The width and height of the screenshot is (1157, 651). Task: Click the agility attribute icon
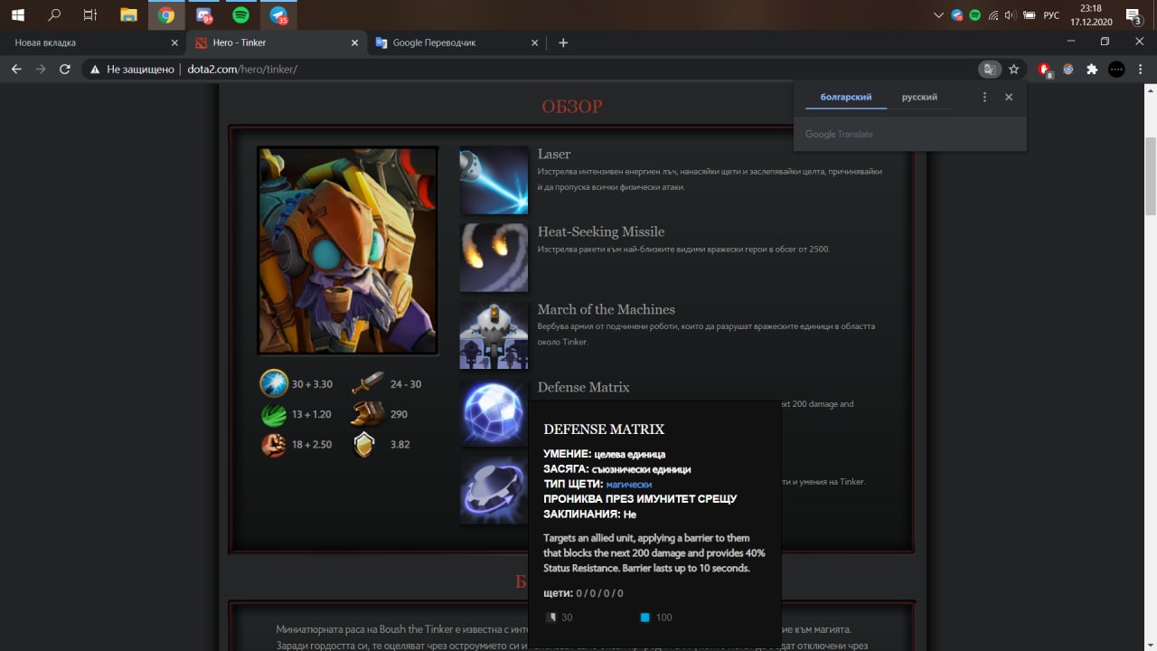(274, 414)
